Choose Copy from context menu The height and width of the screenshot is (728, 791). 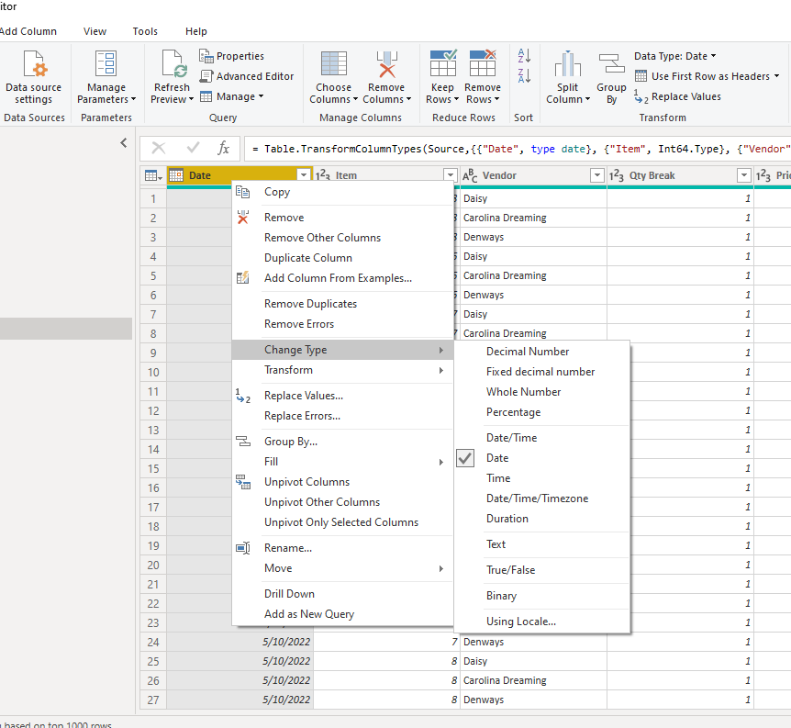tap(342, 192)
